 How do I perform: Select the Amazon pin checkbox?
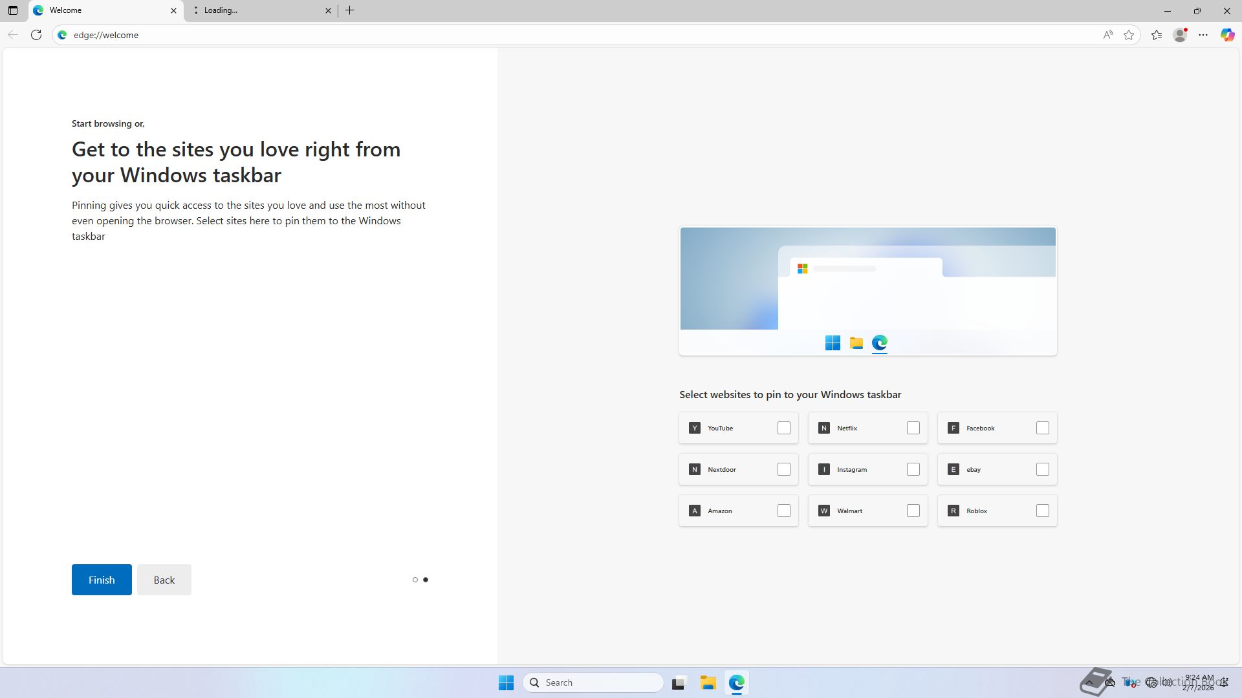pyautogui.click(x=783, y=511)
